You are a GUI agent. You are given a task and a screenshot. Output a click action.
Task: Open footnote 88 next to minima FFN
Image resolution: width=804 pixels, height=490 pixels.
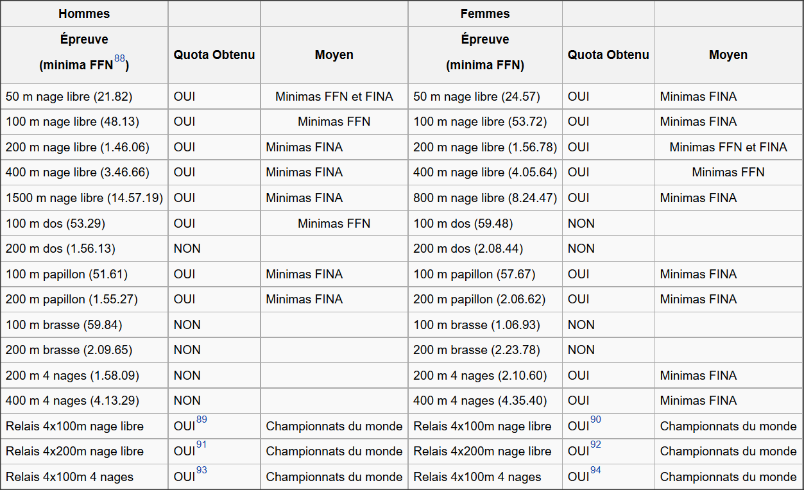click(x=120, y=58)
